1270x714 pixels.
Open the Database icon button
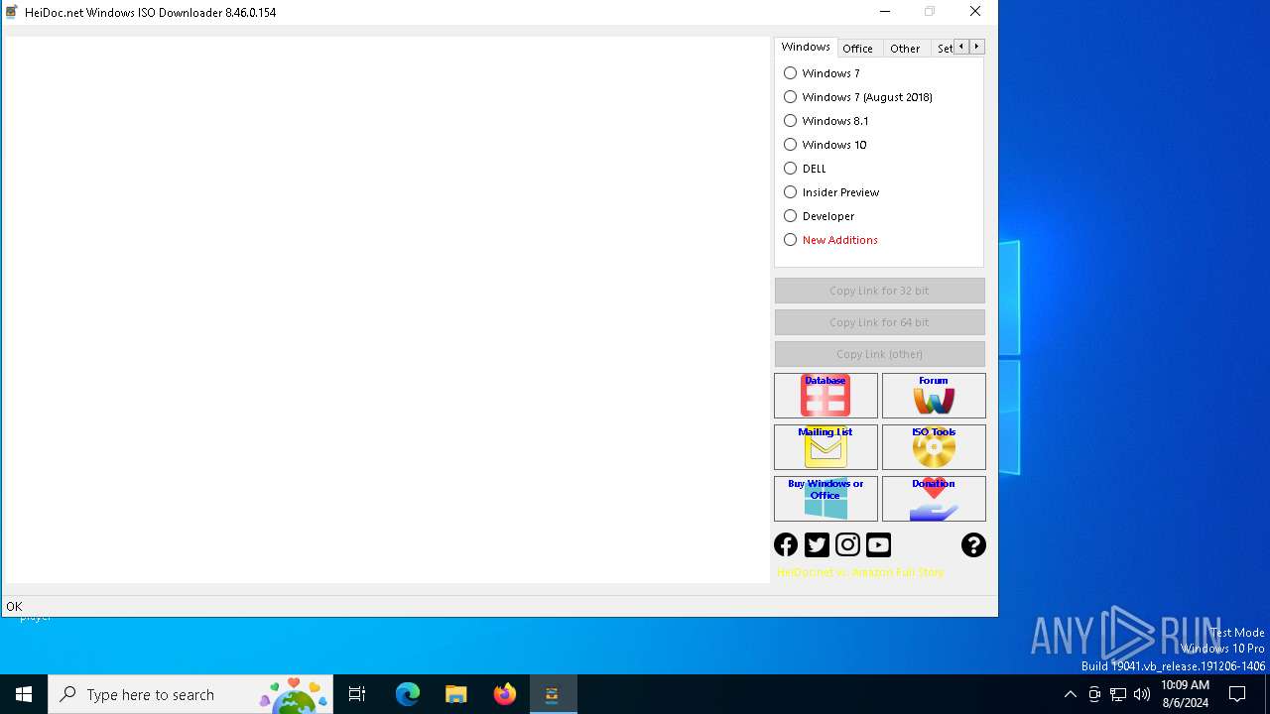[825, 396]
